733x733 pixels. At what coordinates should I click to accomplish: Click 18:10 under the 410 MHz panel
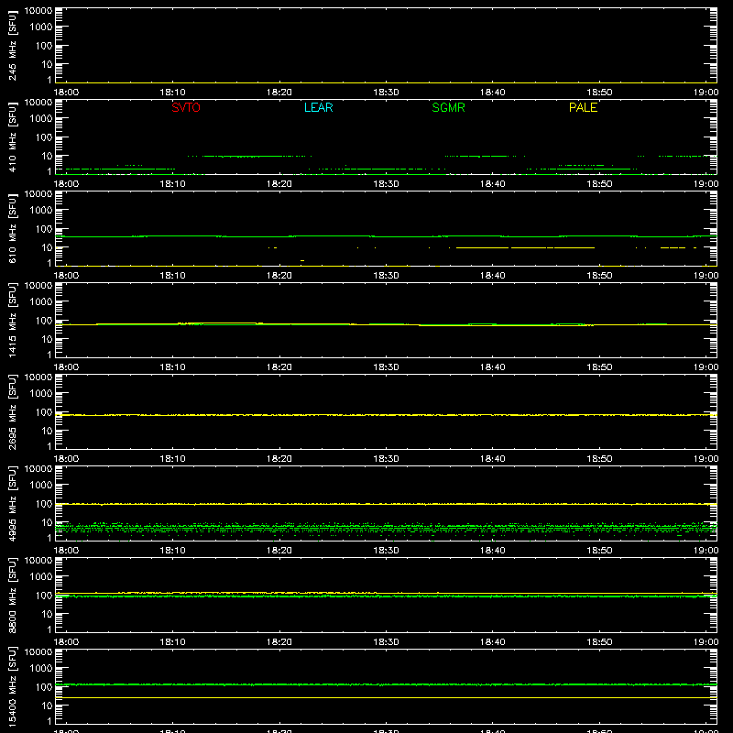[x=173, y=184]
